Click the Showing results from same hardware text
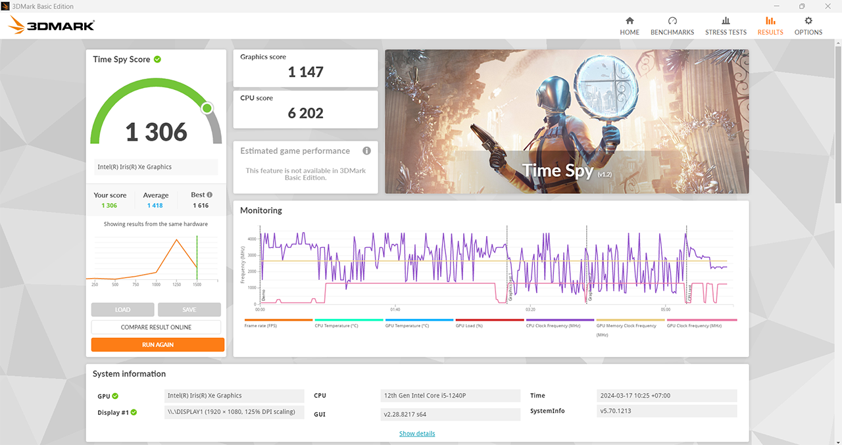The height and width of the screenshot is (445, 842). coord(156,224)
